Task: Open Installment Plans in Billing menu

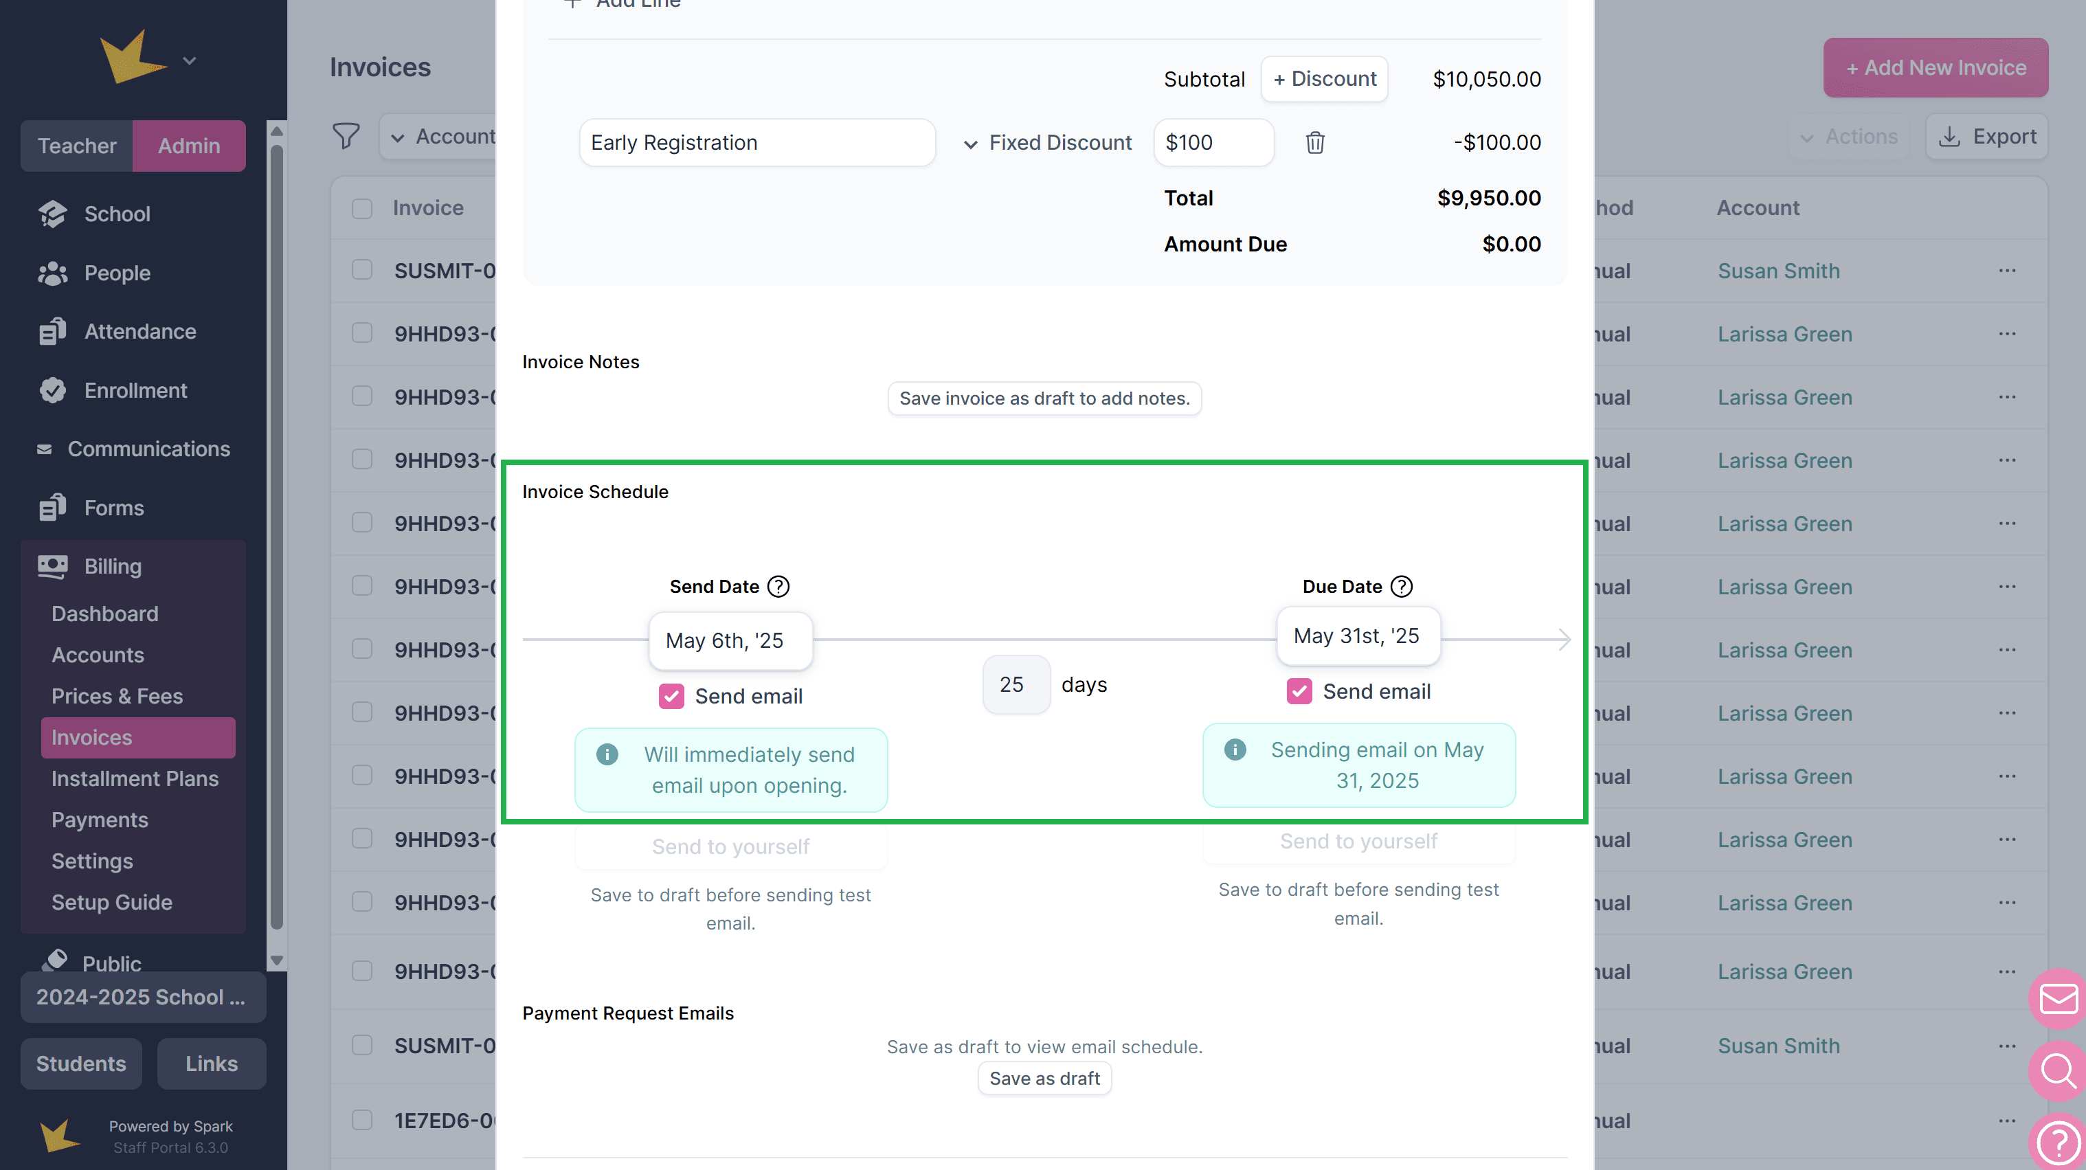Action: (x=135, y=778)
